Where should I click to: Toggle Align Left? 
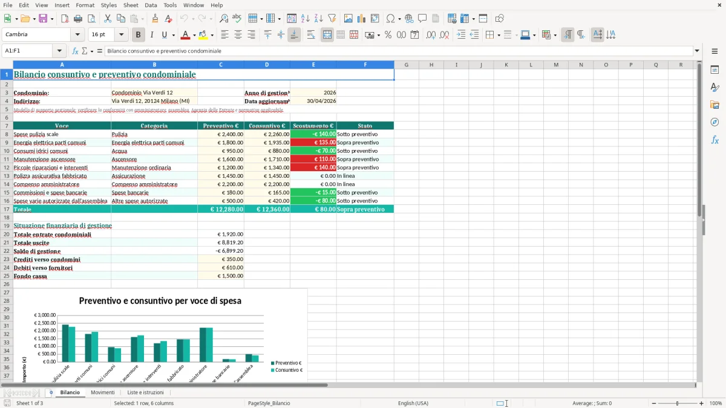point(224,35)
